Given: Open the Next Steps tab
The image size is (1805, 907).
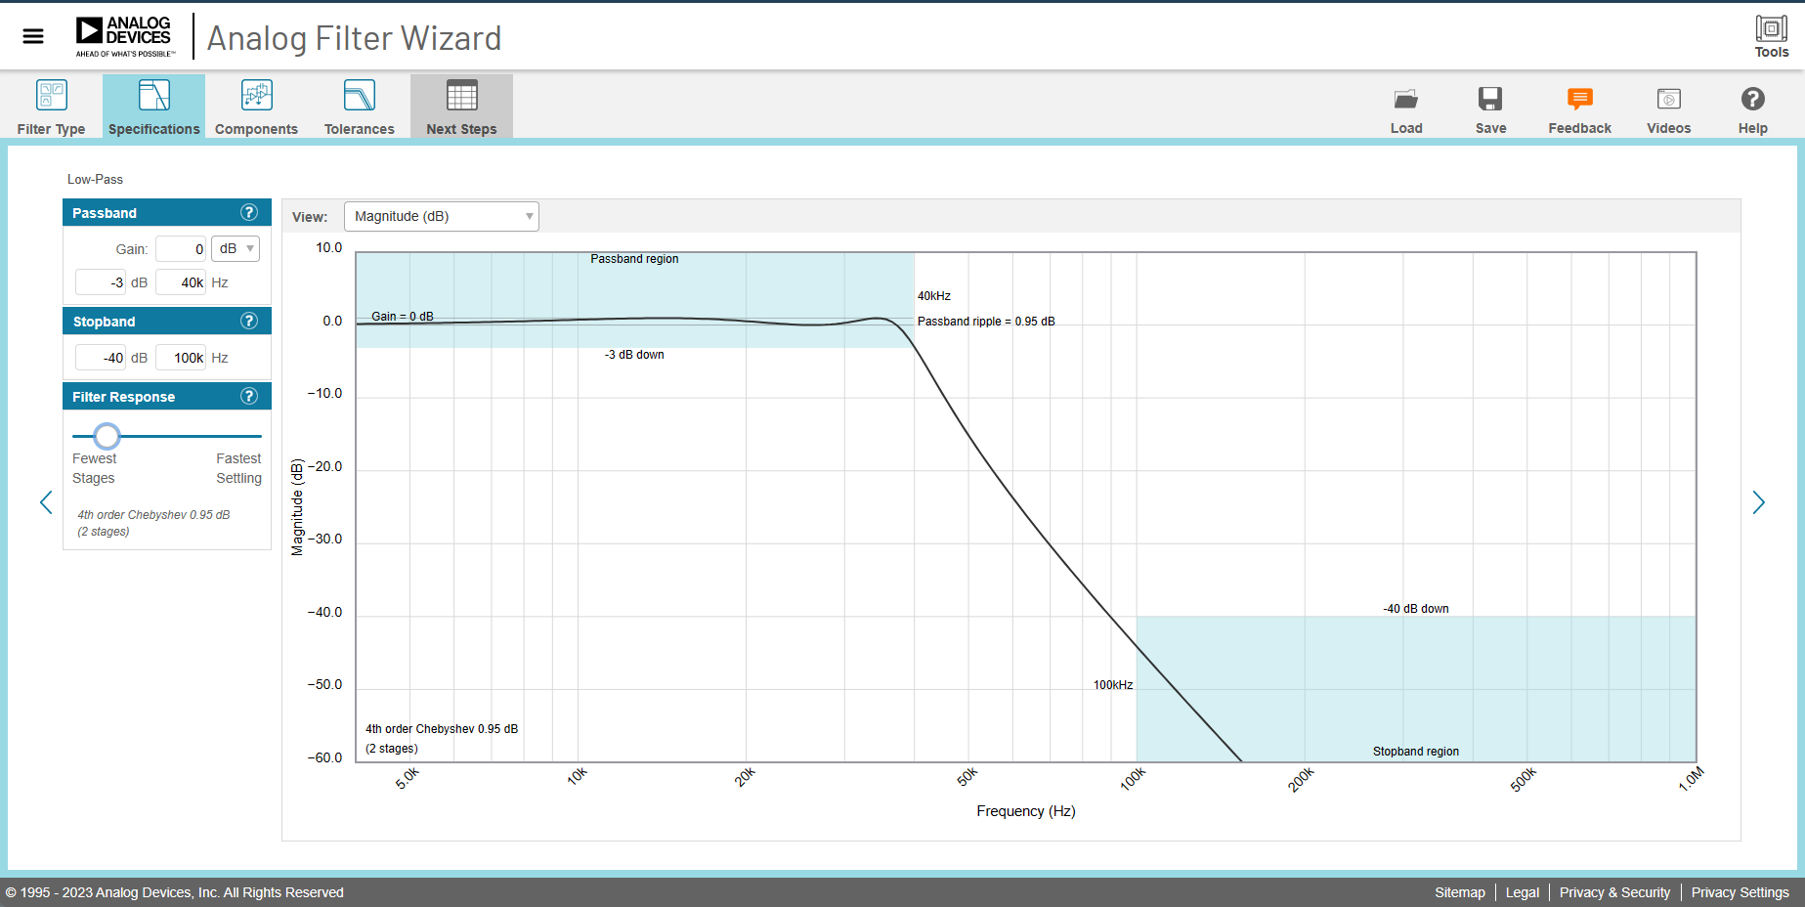Looking at the screenshot, I should 461,107.
